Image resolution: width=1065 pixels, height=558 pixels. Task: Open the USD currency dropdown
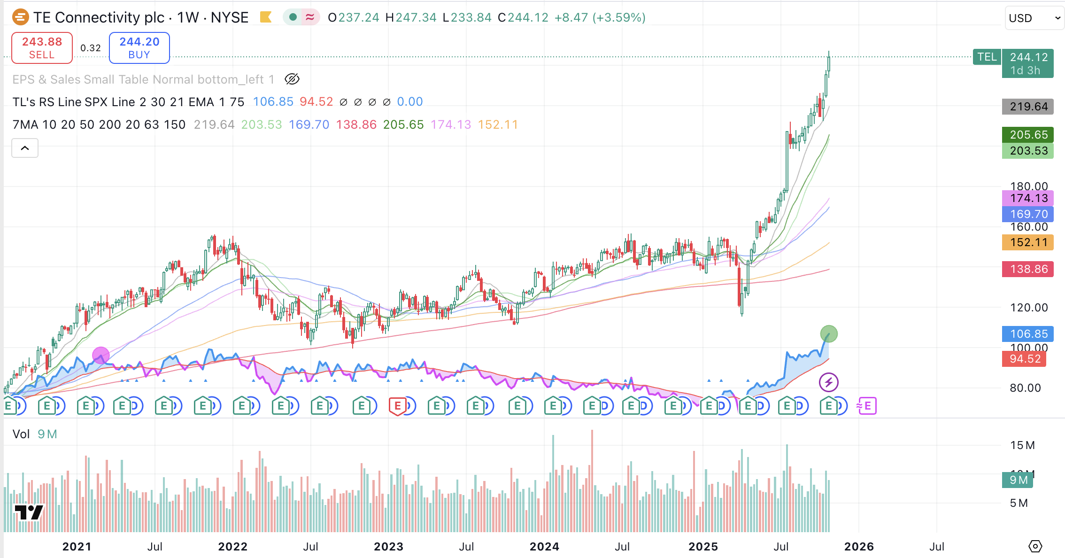click(x=1034, y=18)
